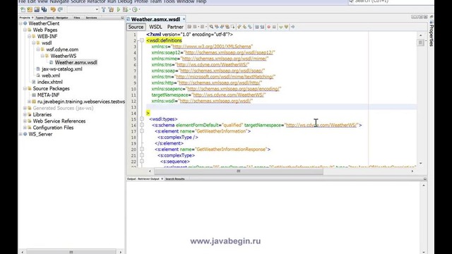The height and width of the screenshot is (254, 452).
Task: Open the Services panel tab
Action: coord(91,18)
